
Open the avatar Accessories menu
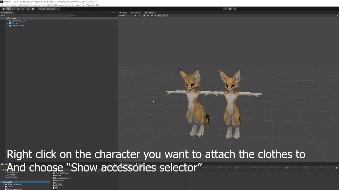pos(66,5)
